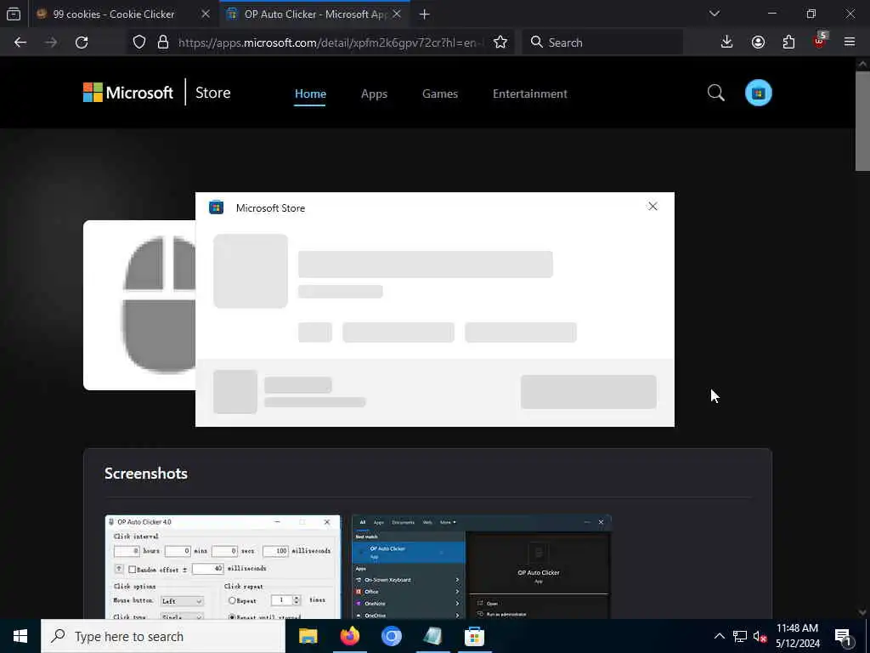Switch to Firefox in the taskbar
Viewport: 870px width, 653px height.
click(349, 636)
